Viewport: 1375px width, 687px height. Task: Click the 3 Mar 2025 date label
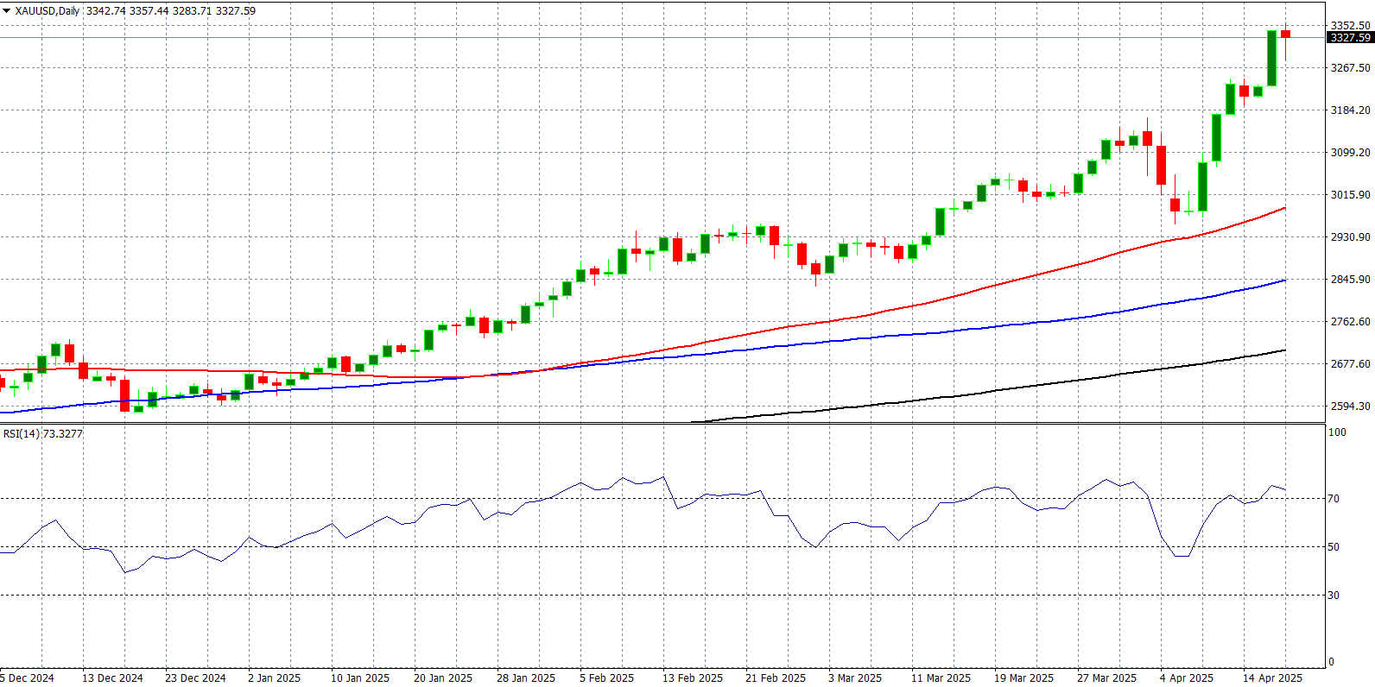[x=855, y=678]
